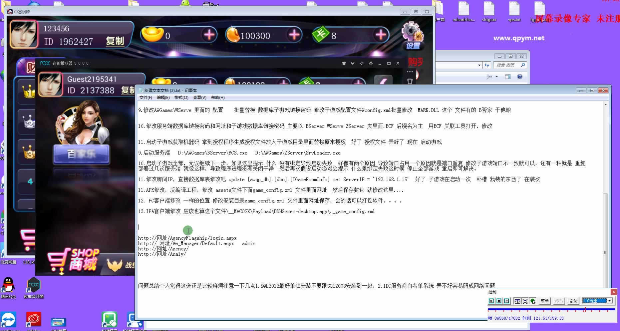The width and height of the screenshot is (620, 331).
Task: Click 复制 next to ID 1962427
Action: 115,41
